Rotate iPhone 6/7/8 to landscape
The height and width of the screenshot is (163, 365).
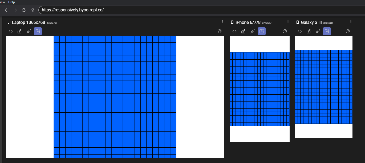(x=285, y=31)
